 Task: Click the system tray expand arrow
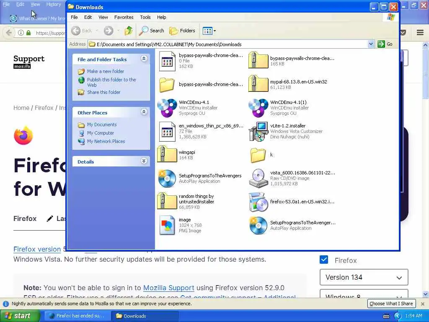coord(398,316)
